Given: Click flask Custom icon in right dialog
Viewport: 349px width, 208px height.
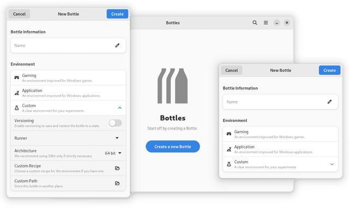Looking at the screenshot, I should 229,164.
